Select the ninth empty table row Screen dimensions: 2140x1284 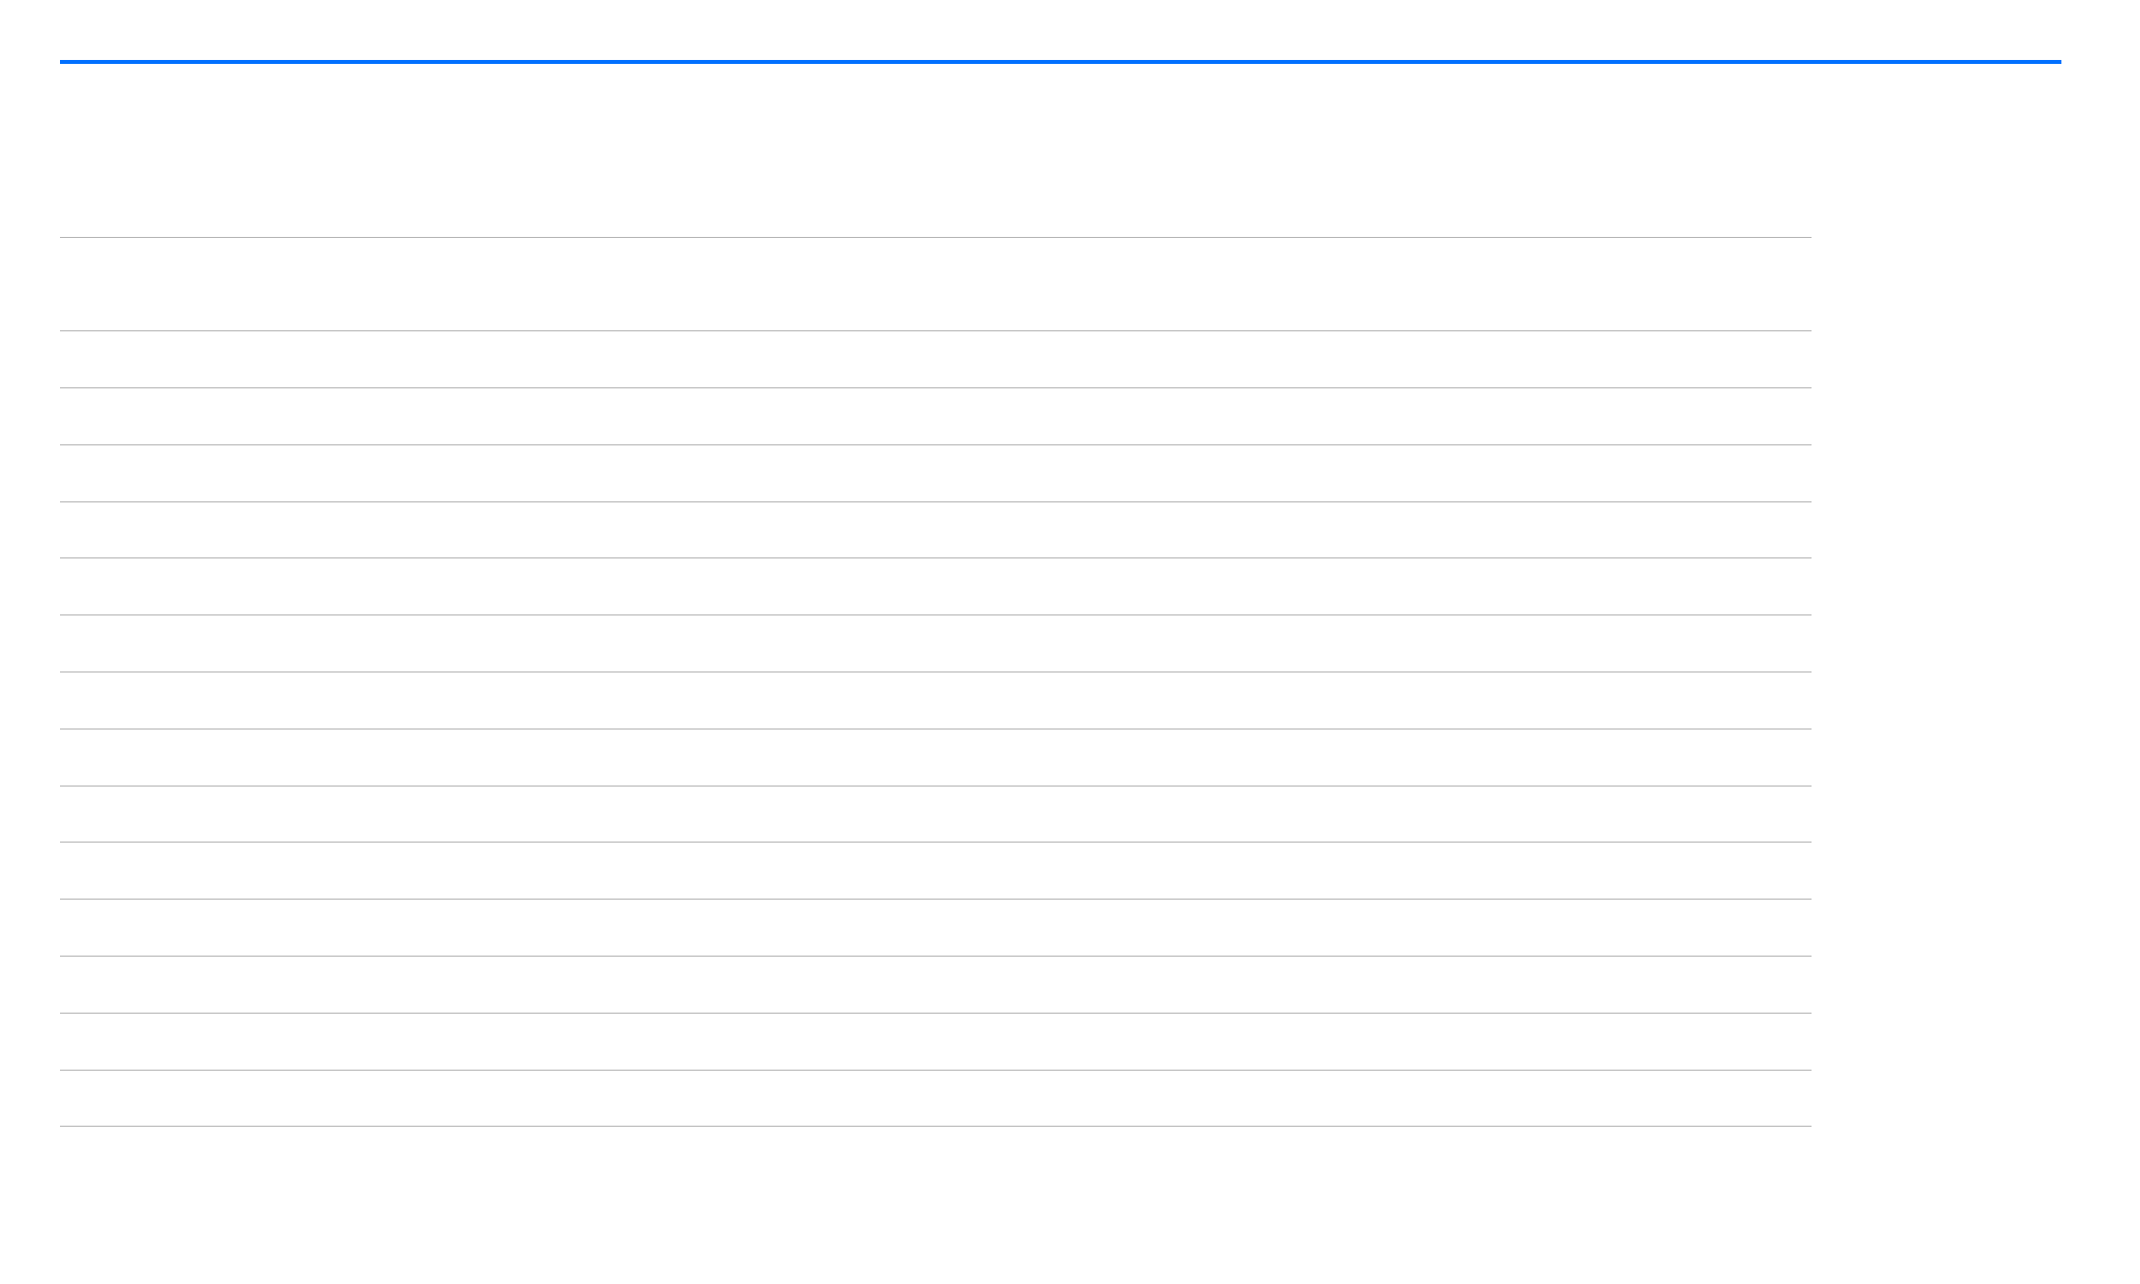[935, 814]
